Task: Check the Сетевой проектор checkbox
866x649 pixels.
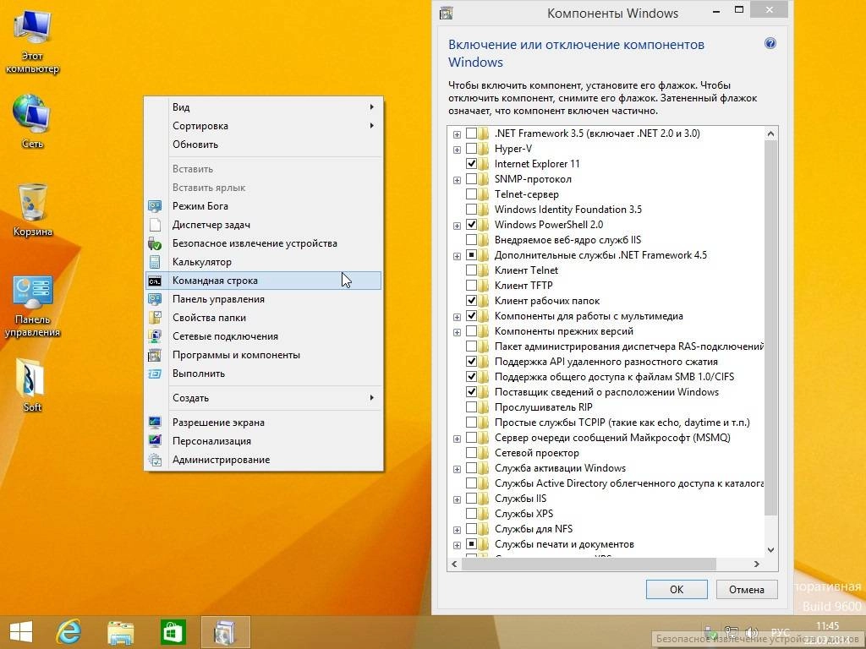Action: click(x=471, y=453)
